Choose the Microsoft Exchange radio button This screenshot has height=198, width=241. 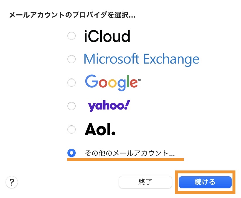coord(72,59)
